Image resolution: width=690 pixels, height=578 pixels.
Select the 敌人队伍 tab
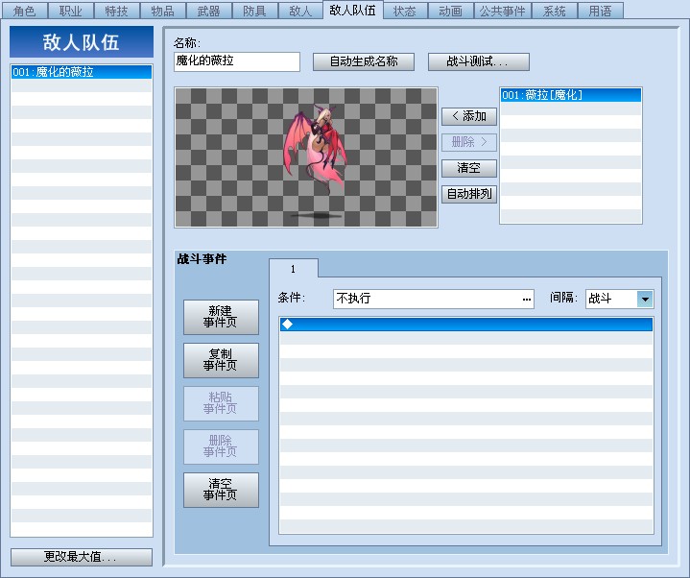(x=352, y=10)
